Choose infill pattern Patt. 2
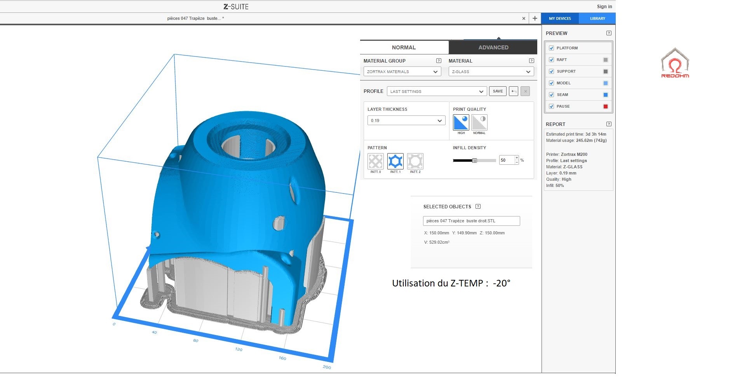The width and height of the screenshot is (735, 377). coord(415,161)
